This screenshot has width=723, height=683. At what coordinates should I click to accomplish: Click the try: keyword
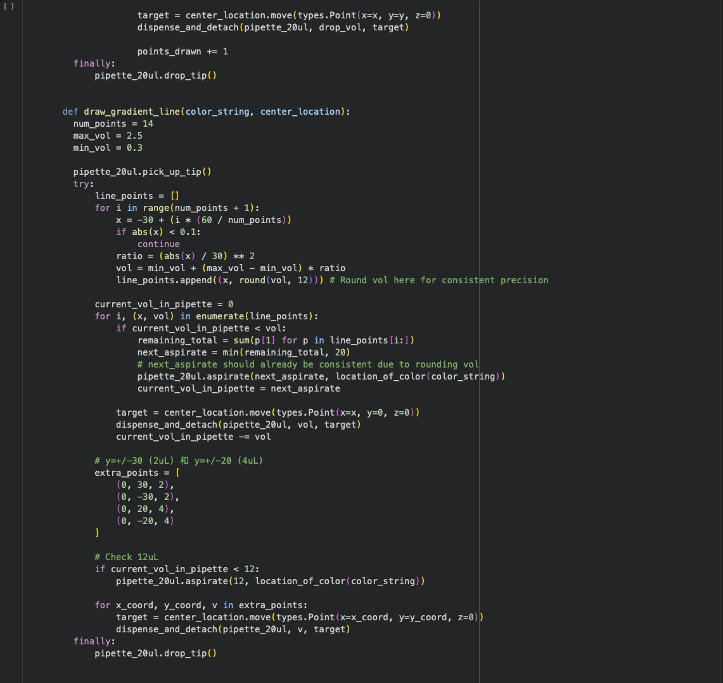coord(83,184)
